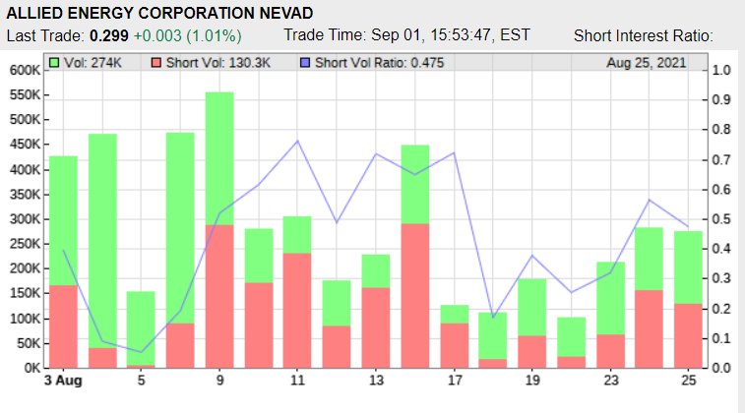
Task: Click the 'Vol: 274K' legend label
Action: (93, 63)
